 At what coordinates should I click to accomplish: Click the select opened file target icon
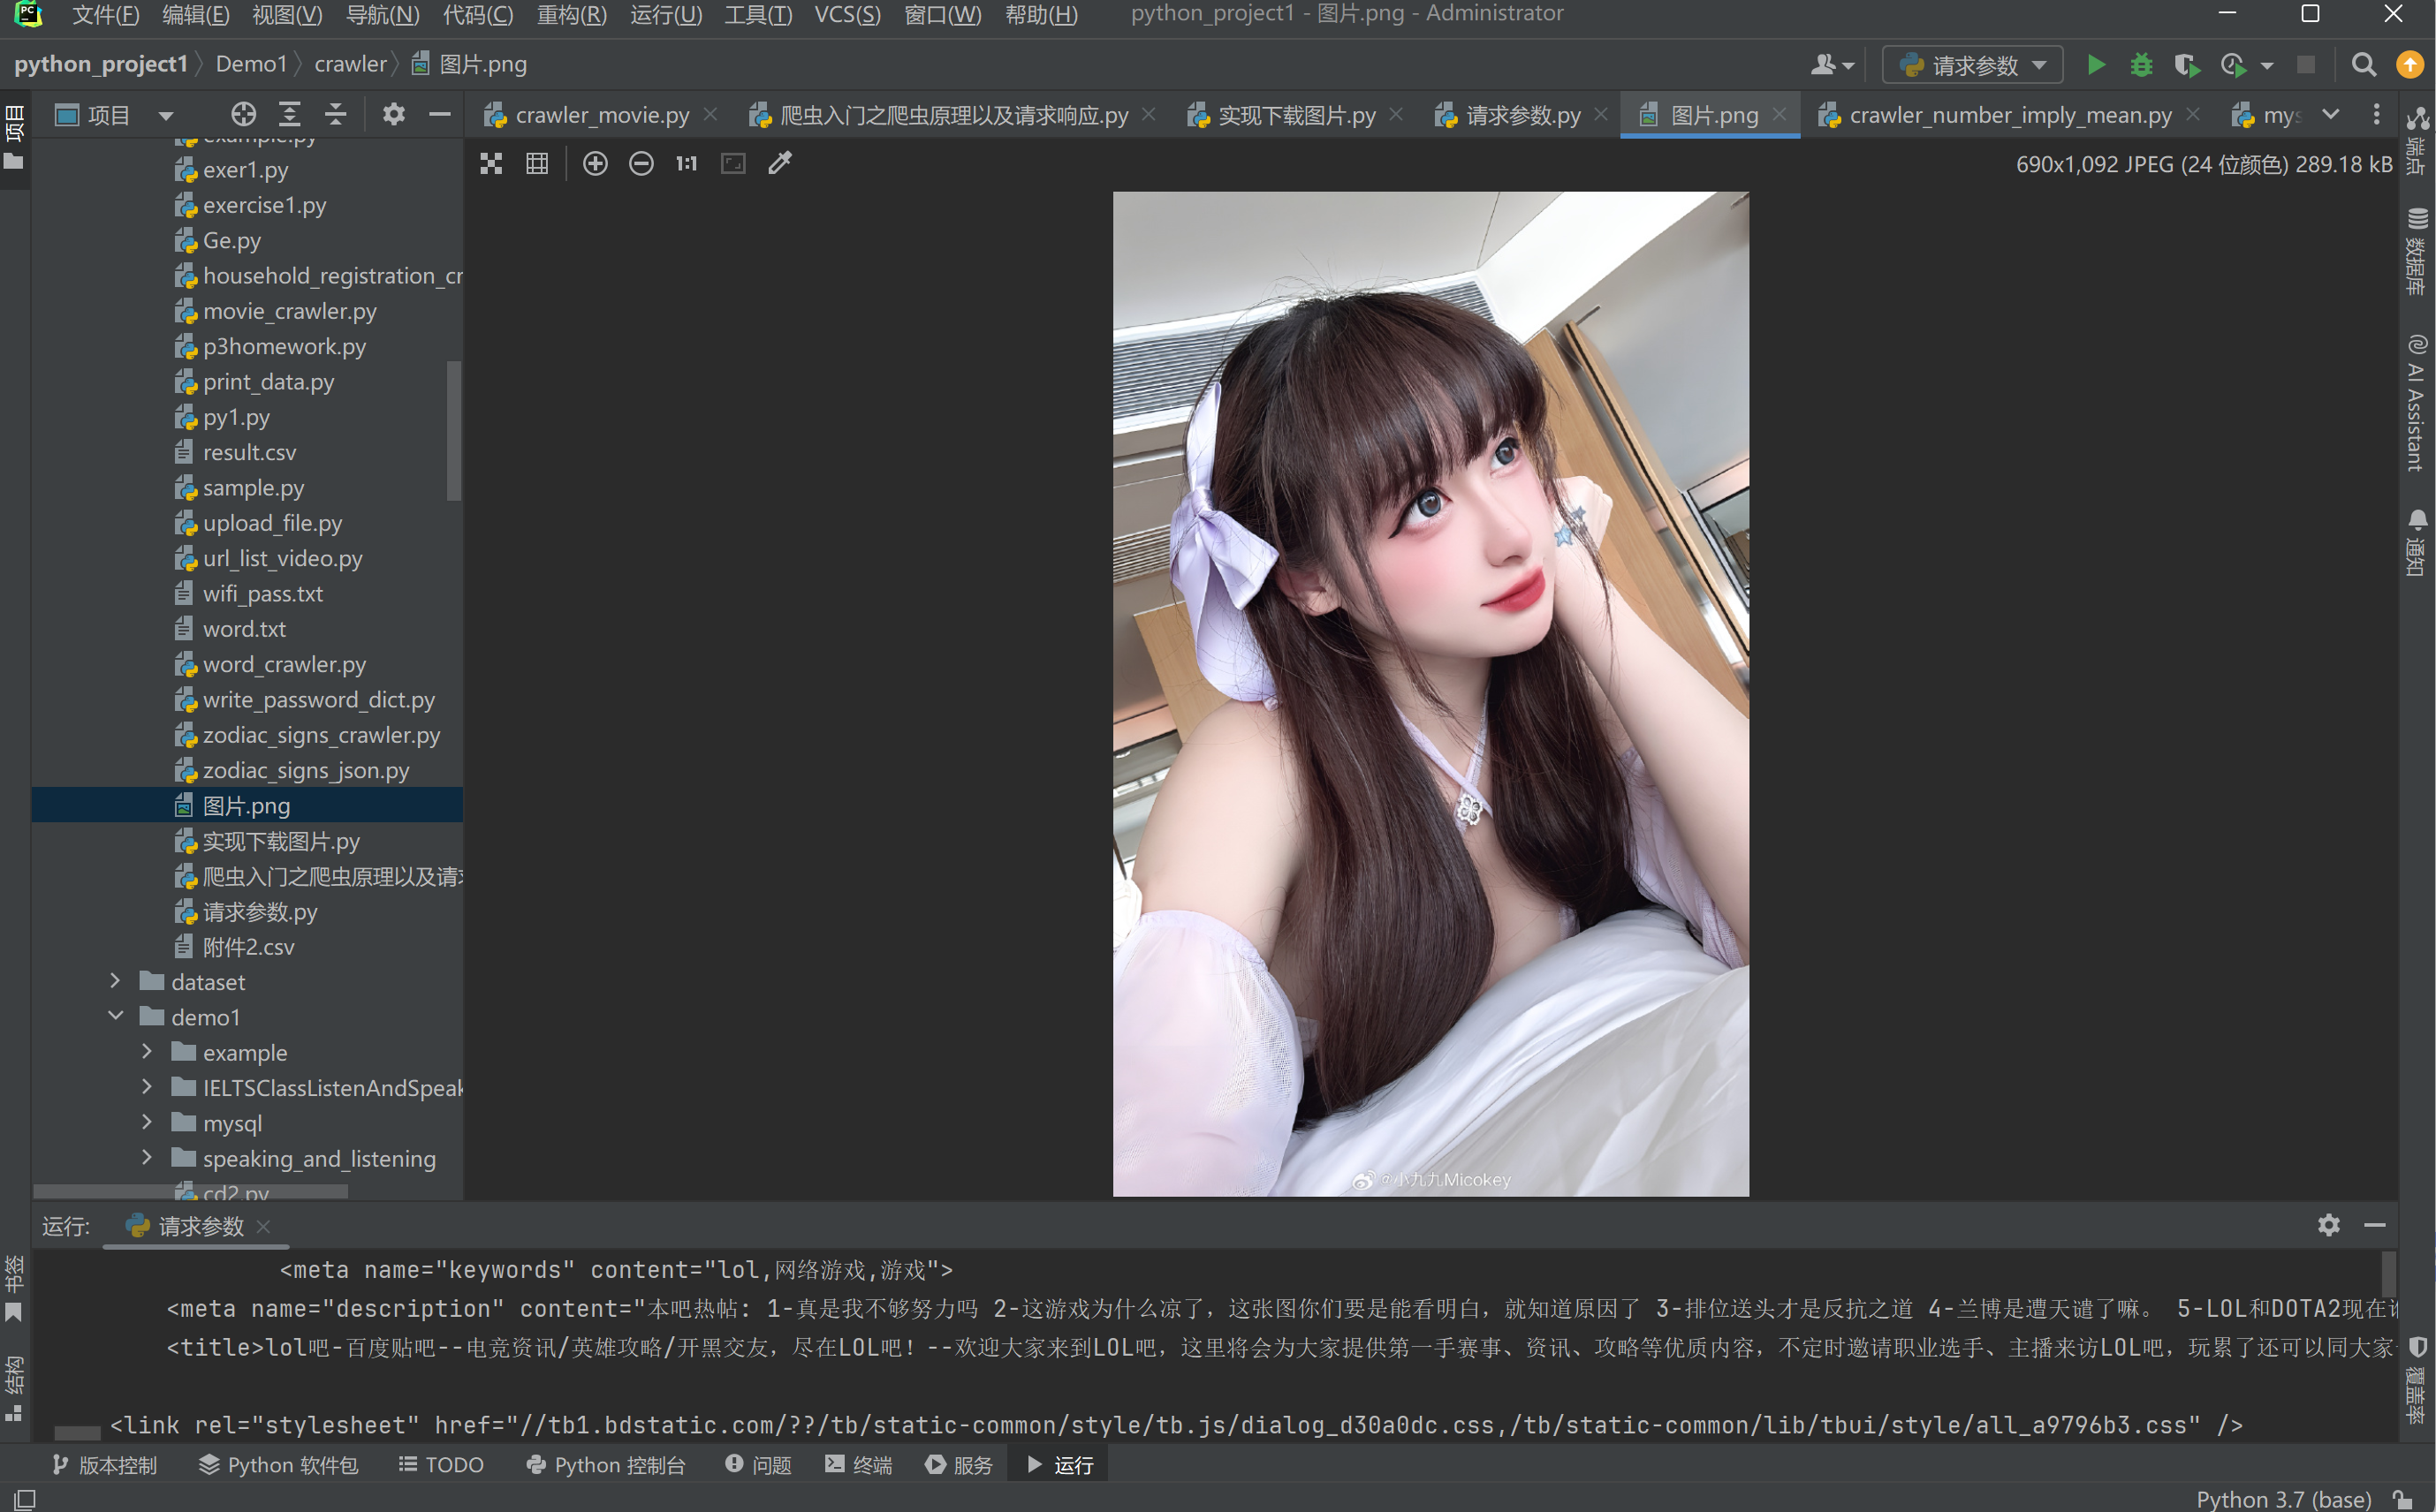tap(243, 114)
